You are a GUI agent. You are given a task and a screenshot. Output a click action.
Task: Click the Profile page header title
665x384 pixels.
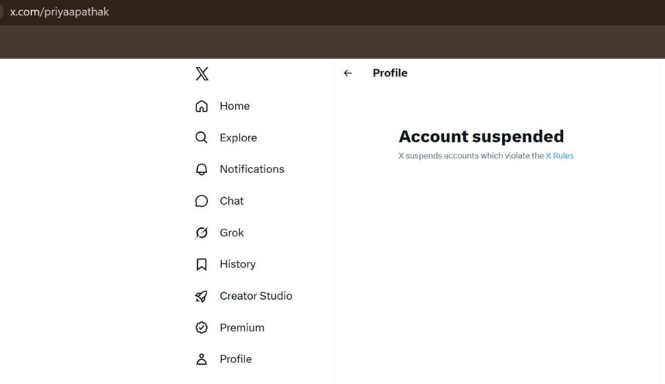[x=390, y=73]
